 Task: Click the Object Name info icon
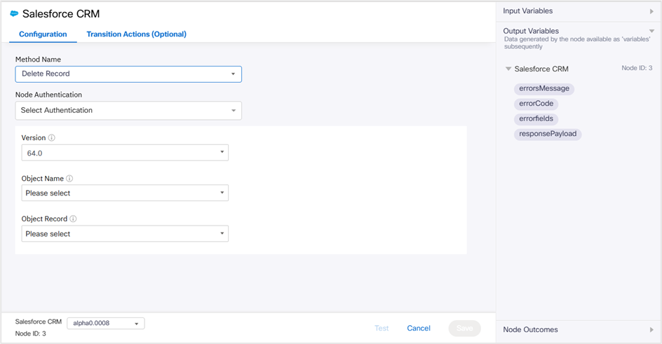pos(69,179)
